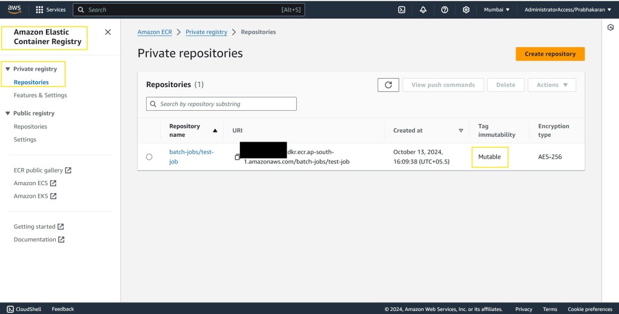Image resolution: width=619 pixels, height=314 pixels.
Task: Click the repository substring search field
Action: pyautogui.click(x=221, y=104)
